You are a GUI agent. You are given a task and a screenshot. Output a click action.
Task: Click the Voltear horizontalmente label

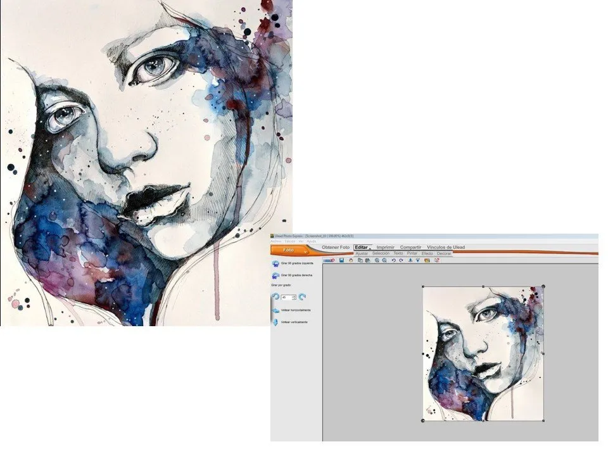point(296,310)
